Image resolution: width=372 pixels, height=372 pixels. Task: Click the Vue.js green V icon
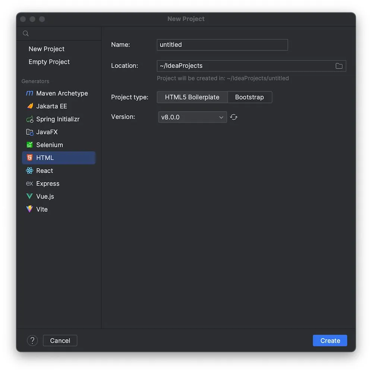pos(29,196)
